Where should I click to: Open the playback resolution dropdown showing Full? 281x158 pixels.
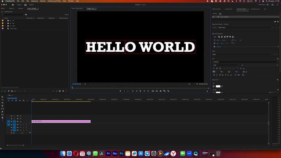tap(191, 84)
